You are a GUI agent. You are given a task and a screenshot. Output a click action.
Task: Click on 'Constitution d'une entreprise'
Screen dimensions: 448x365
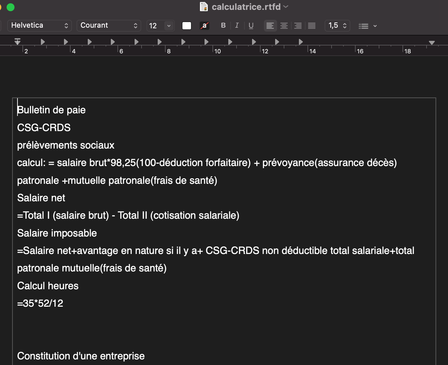coord(81,356)
